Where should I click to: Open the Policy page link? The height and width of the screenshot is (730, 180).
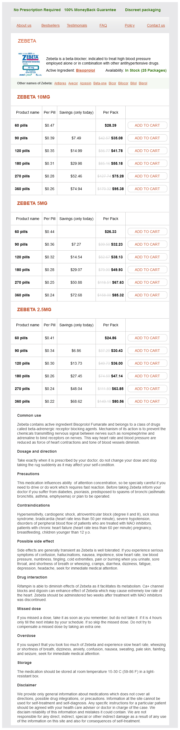pyautogui.click(x=130, y=25)
